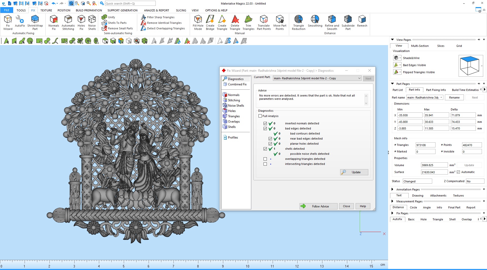The image size is (487, 270).
Task: Click the Rename button
Action: 454,98
